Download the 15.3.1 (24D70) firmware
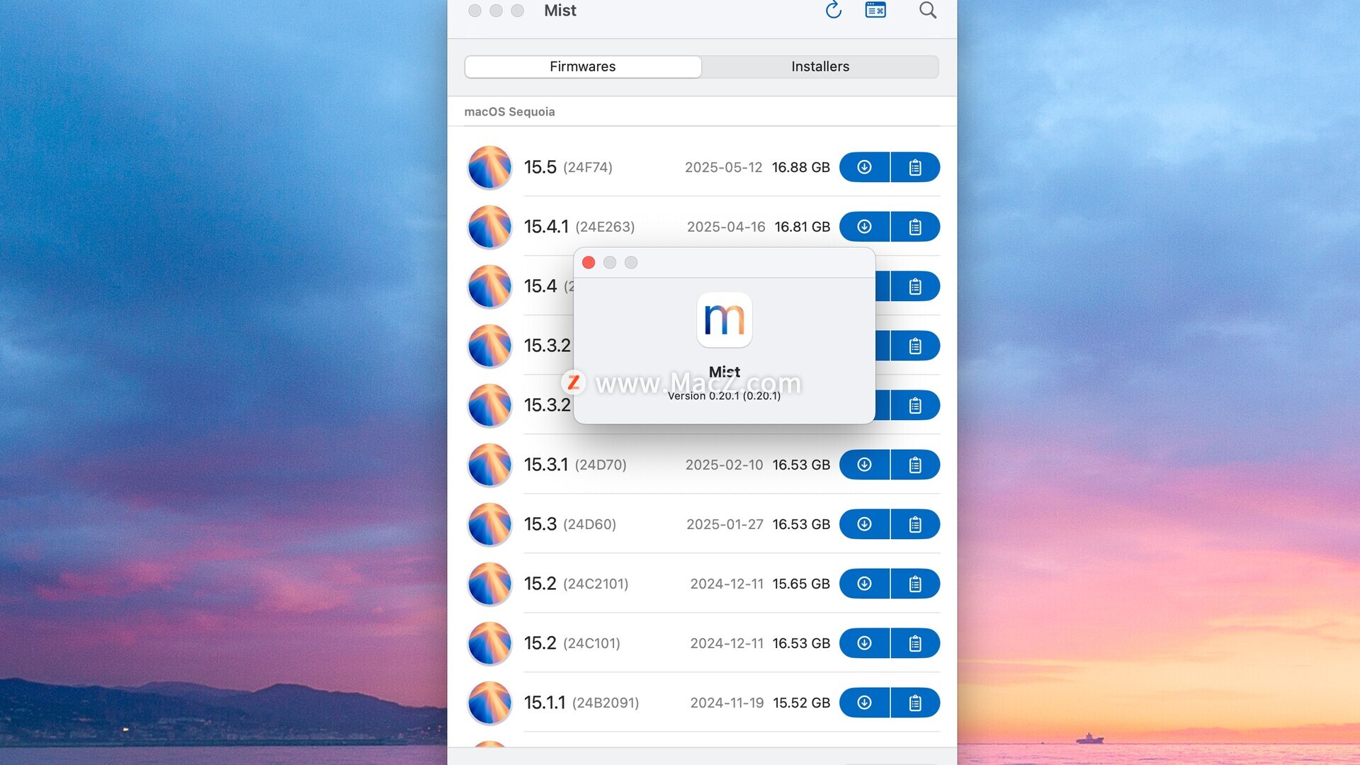Screen dimensions: 1360x765 pyautogui.click(x=864, y=465)
